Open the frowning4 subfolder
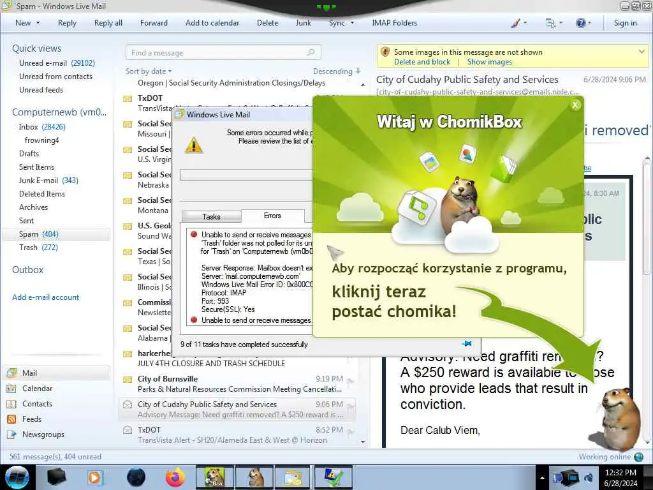The width and height of the screenshot is (653, 490). [x=41, y=140]
